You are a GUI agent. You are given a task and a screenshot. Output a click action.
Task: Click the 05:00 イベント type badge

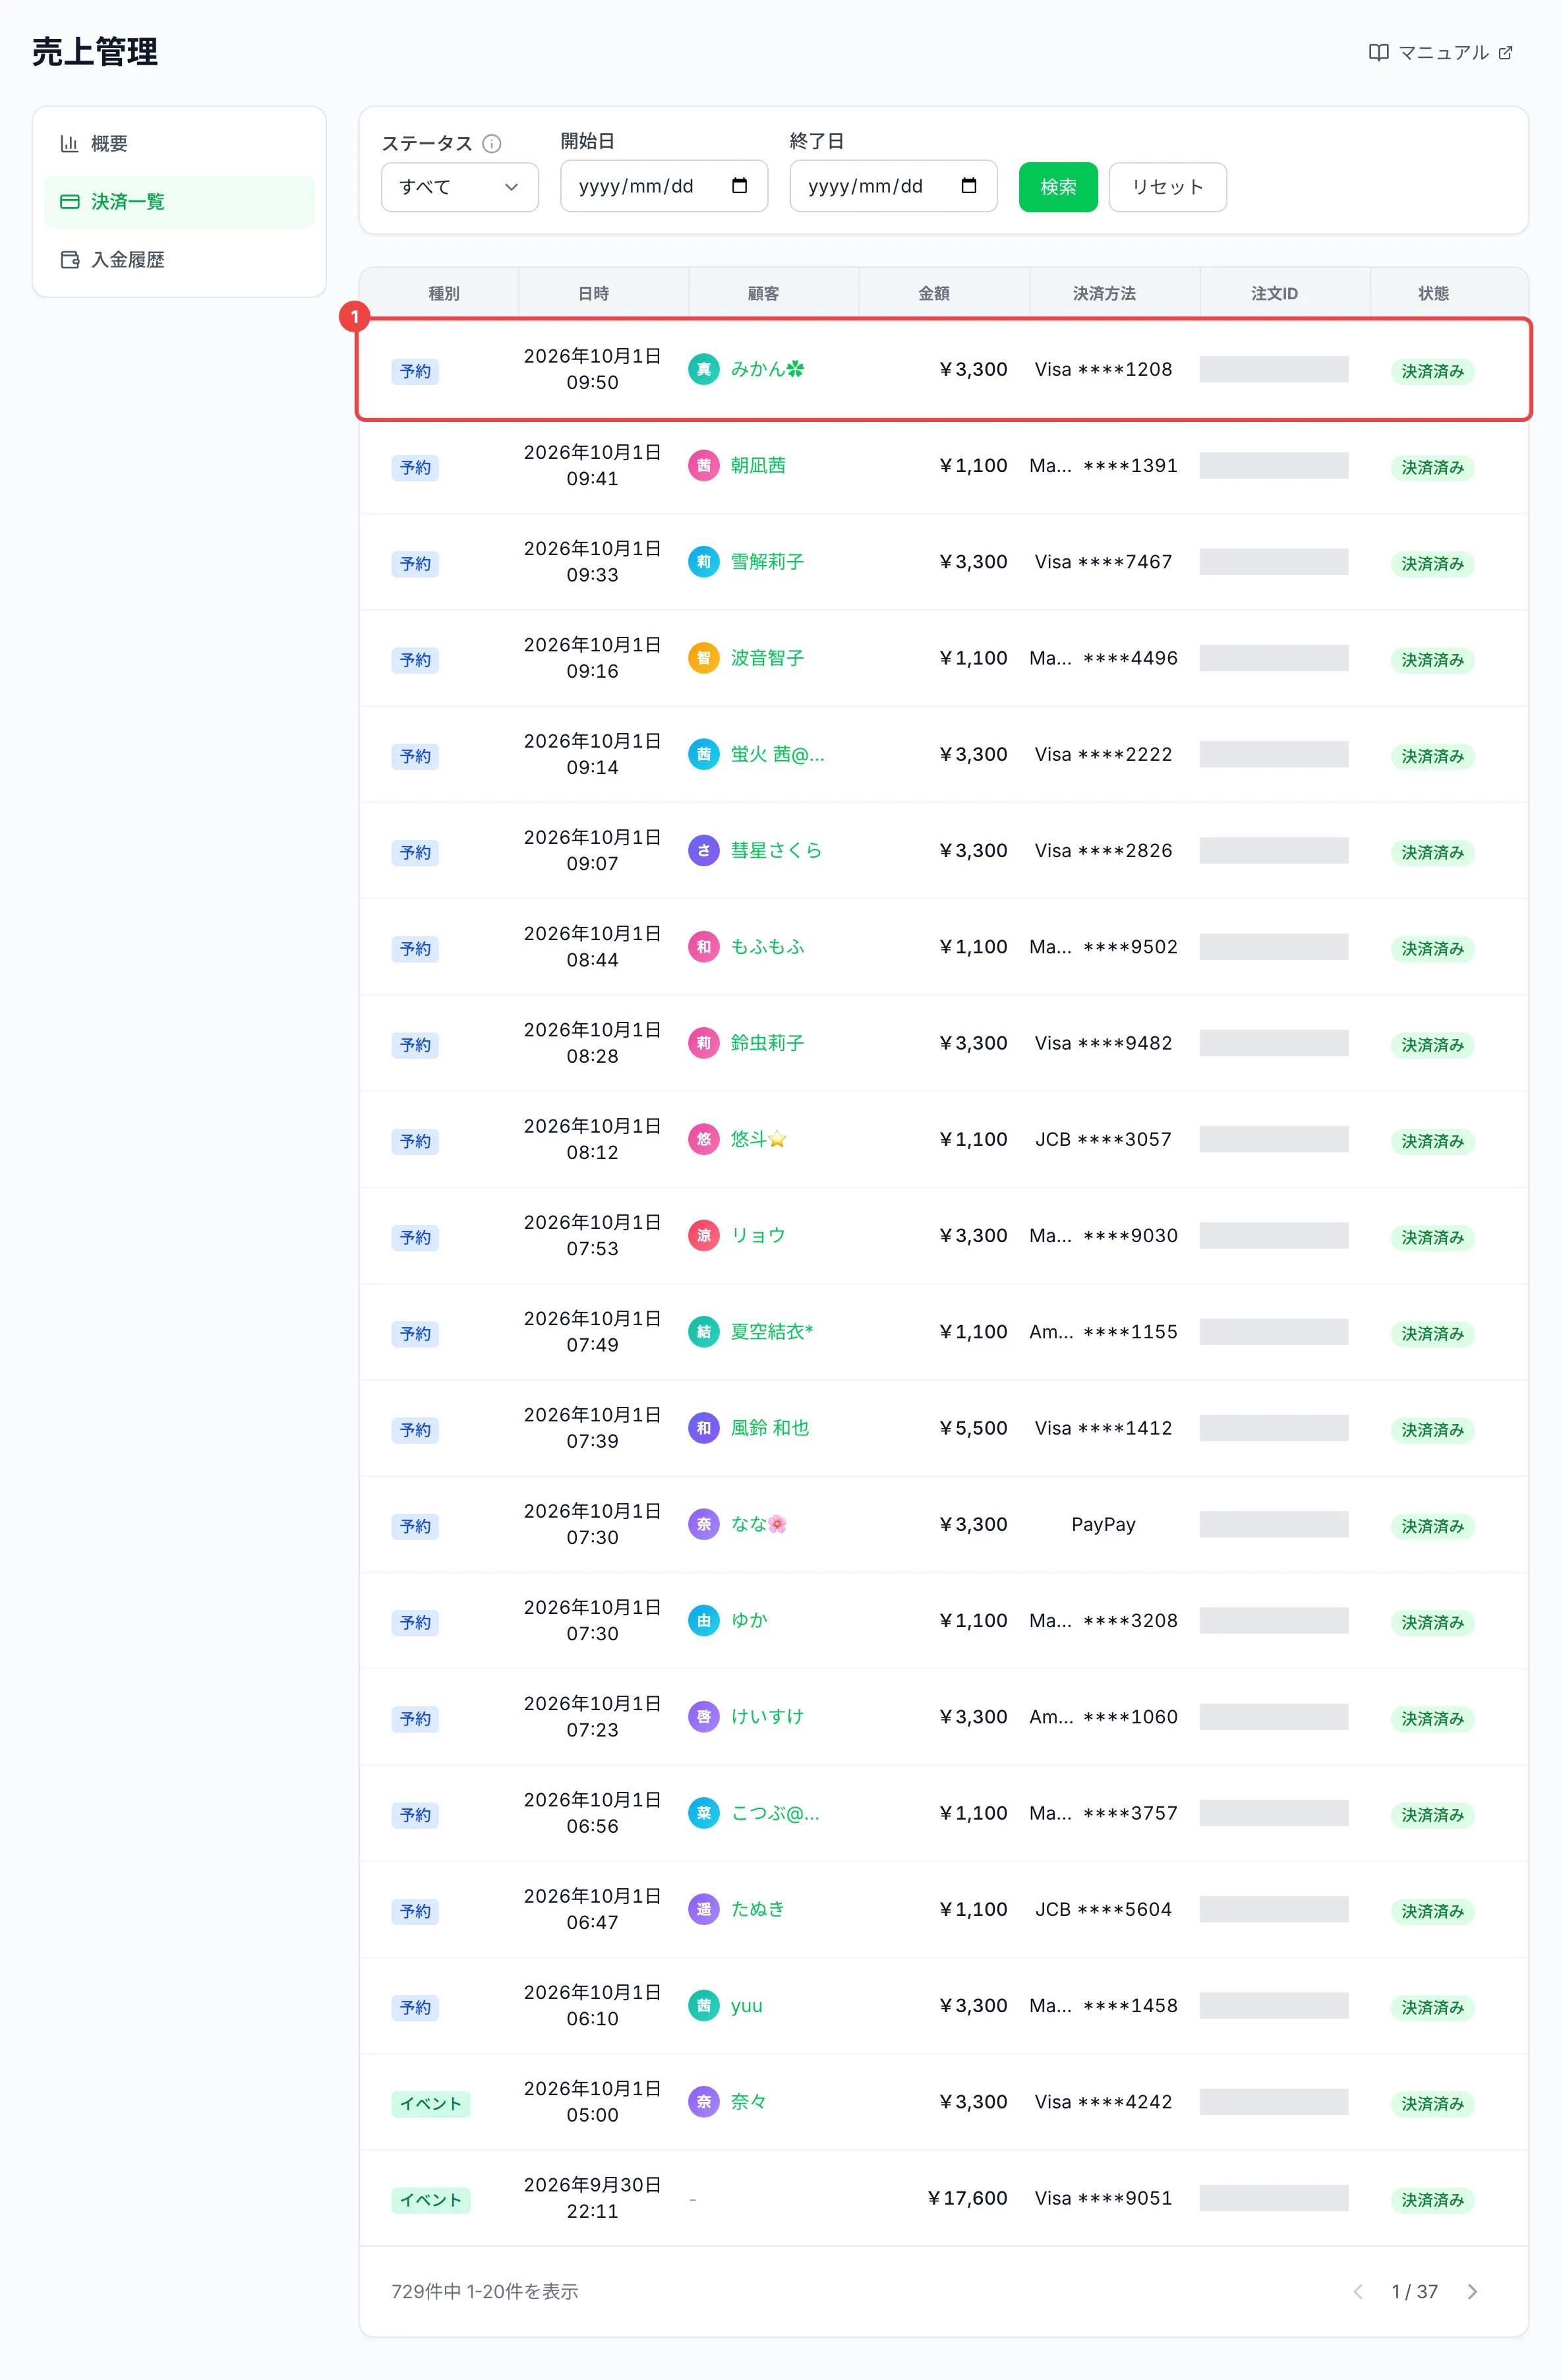pyautogui.click(x=431, y=2103)
